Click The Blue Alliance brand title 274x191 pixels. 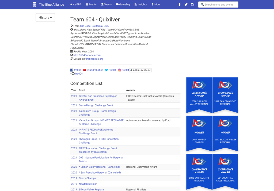(x=51, y=5)
